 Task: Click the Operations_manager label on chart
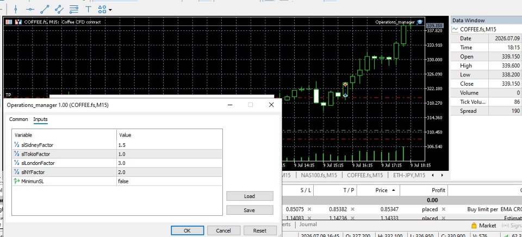pyautogui.click(x=395, y=22)
